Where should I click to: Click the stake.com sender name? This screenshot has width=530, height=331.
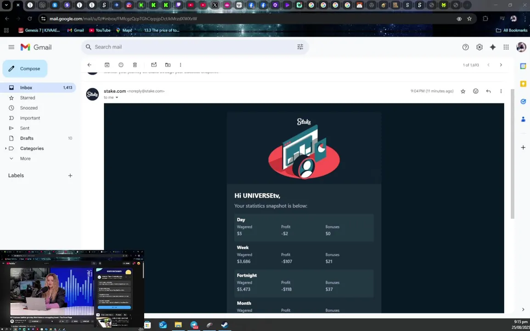[x=114, y=91]
